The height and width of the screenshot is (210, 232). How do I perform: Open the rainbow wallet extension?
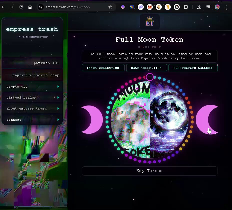click(132, 7)
